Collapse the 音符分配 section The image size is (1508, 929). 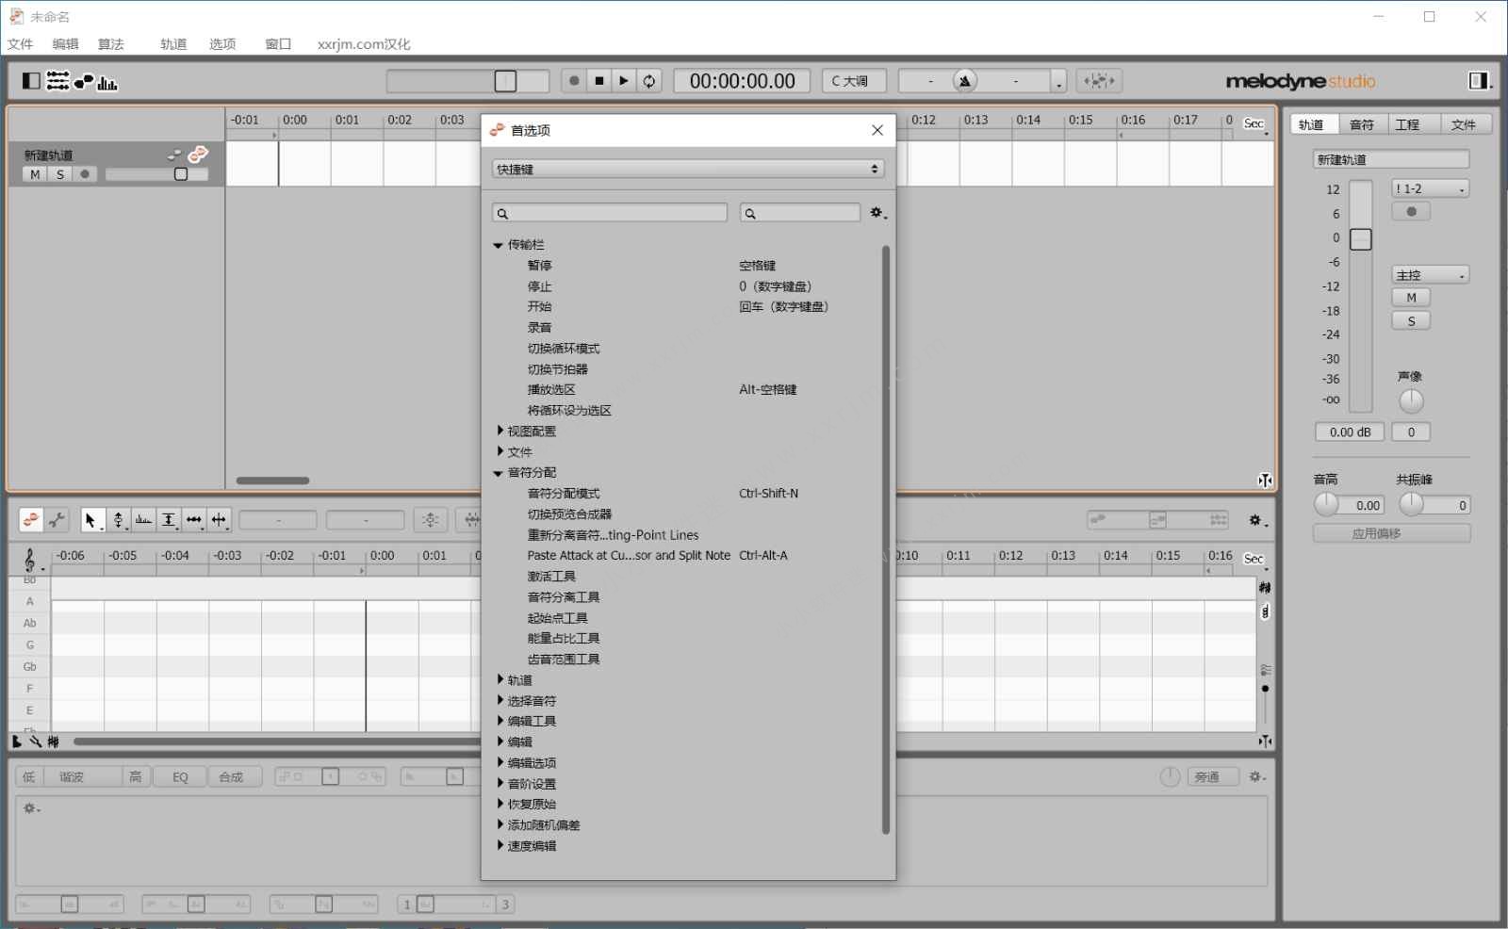point(499,473)
